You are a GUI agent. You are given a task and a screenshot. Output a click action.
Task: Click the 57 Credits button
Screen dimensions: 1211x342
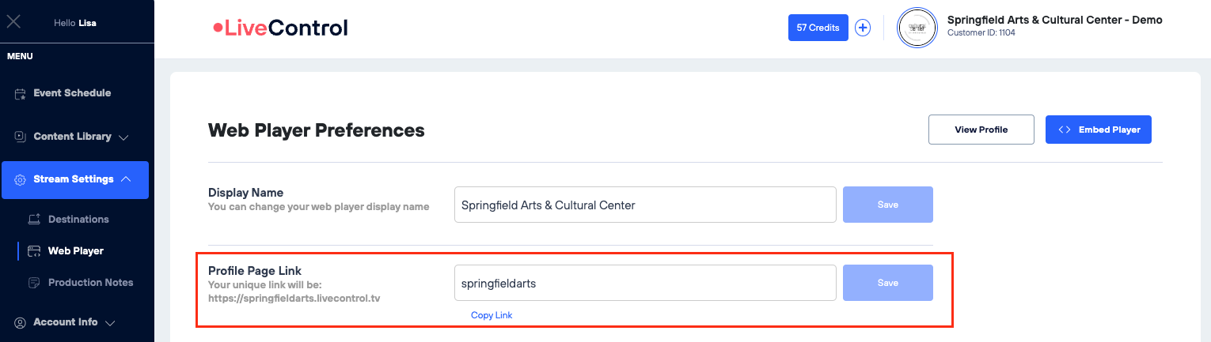818,28
